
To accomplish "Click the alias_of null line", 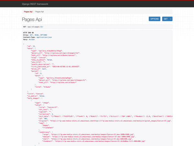I will [39, 69].
